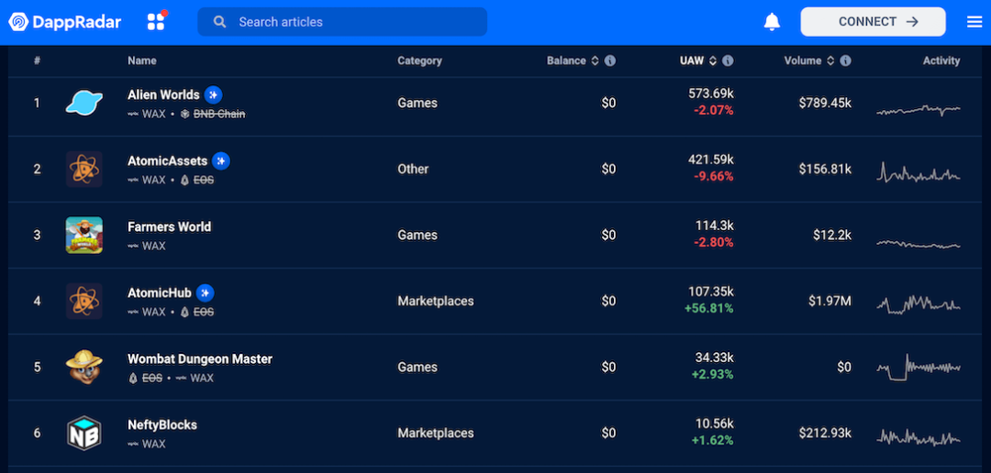The width and height of the screenshot is (991, 473).
Task: Open the Alien Worlds dapp link
Action: coord(163,94)
